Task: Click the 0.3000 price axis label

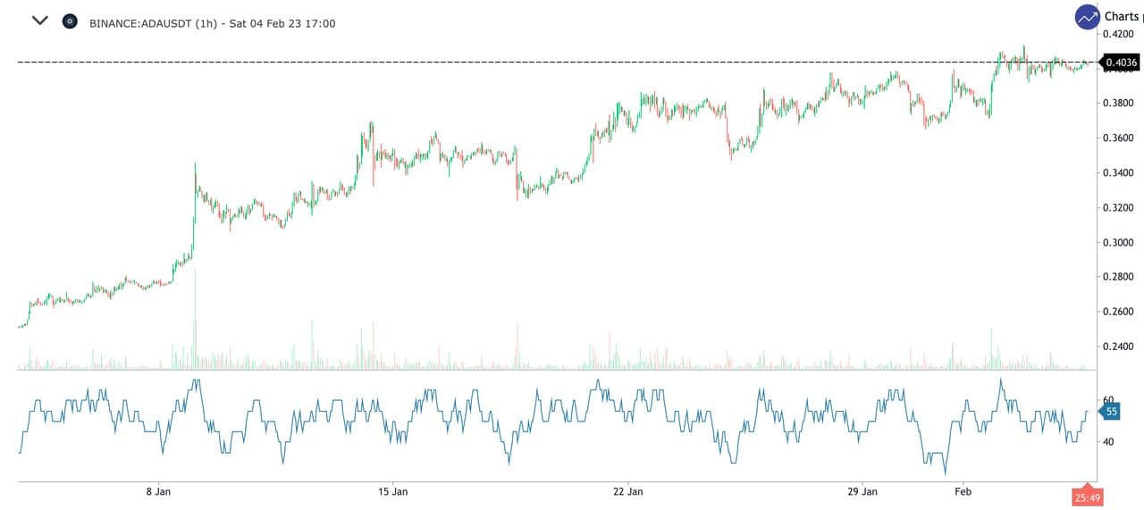Action: (x=1121, y=242)
